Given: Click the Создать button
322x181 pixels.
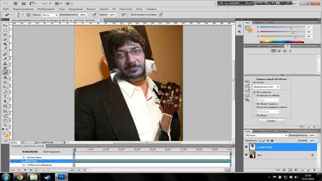Looking at the screenshot, I should (272, 121).
